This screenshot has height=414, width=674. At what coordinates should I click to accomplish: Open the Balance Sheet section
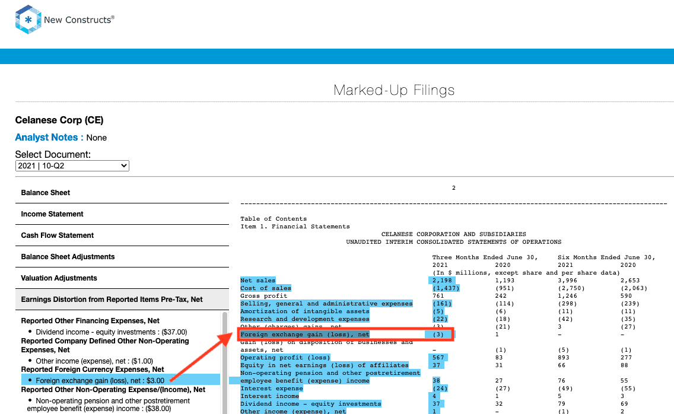tap(122, 193)
